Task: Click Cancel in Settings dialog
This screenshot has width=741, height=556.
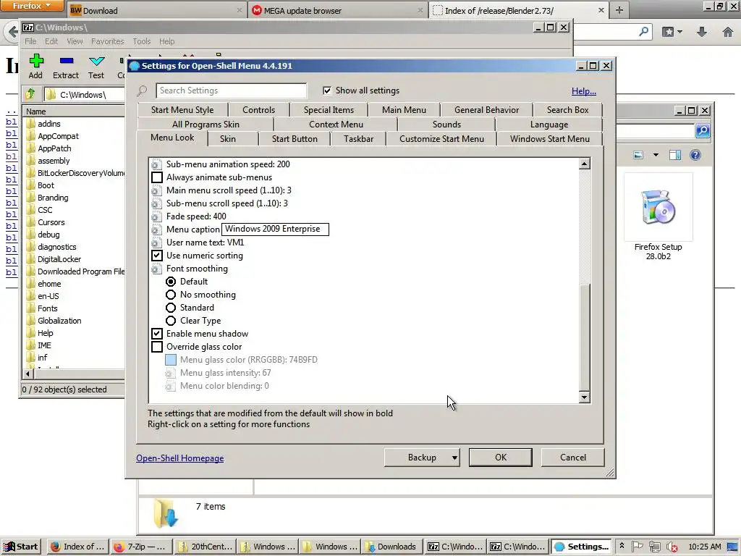Action: 573,458
